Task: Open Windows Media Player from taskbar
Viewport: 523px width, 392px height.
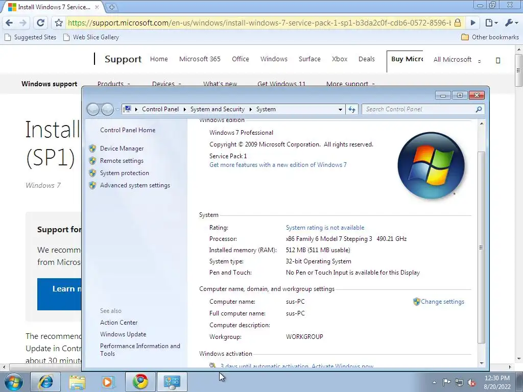Action: 108,382
